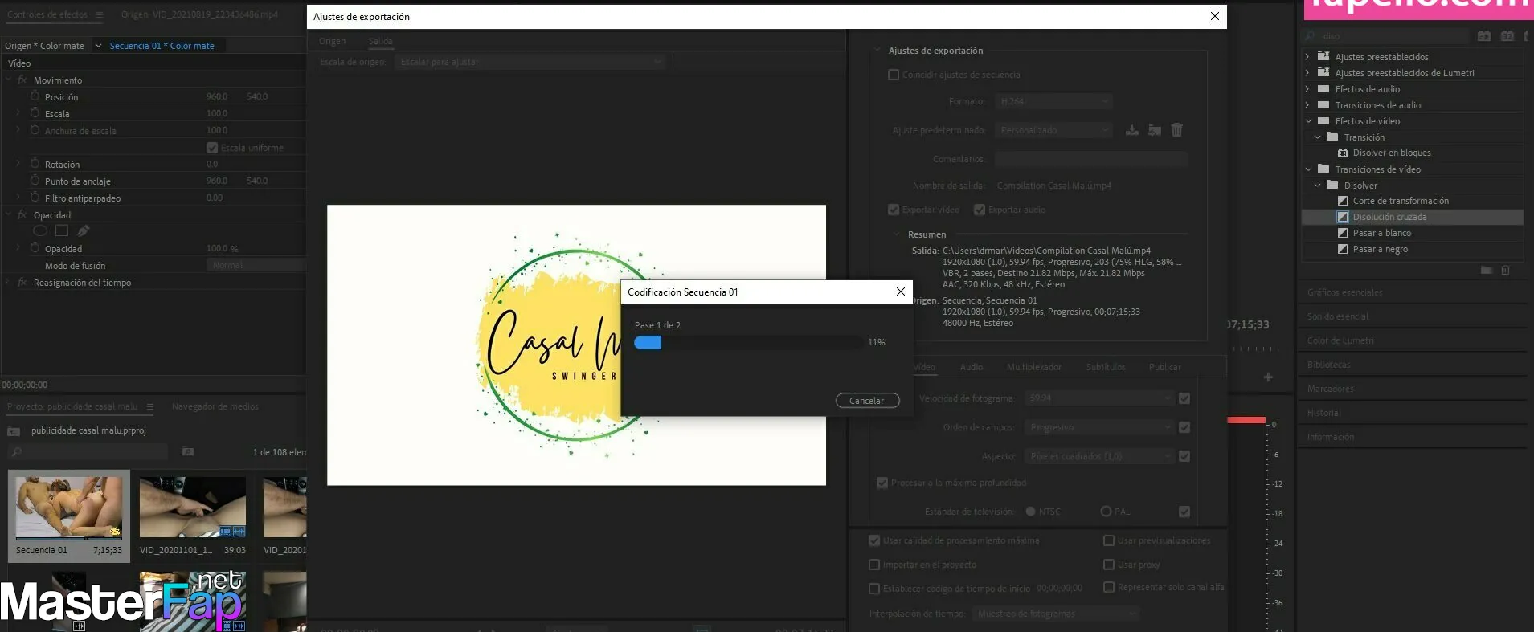Enable Coincidir ajustes de secuencia checkbox

pos(894,75)
